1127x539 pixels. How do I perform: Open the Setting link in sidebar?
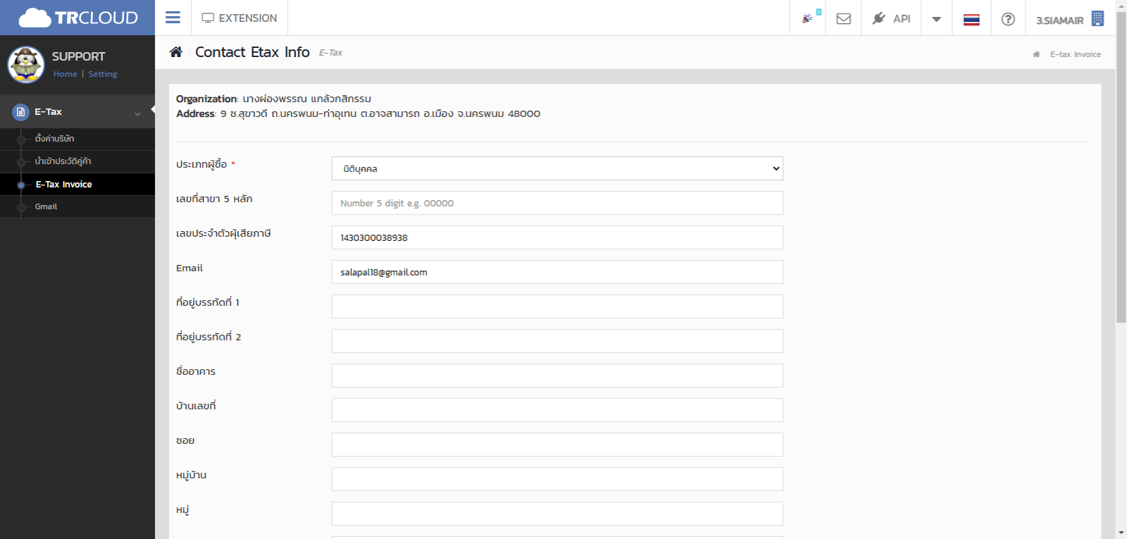click(x=102, y=74)
